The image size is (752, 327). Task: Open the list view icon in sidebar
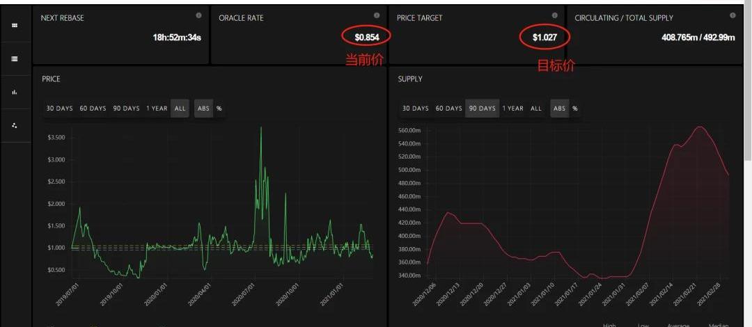pos(15,59)
